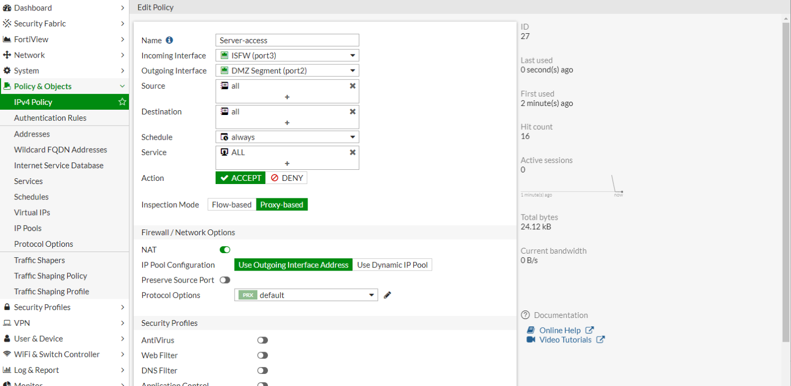
Task: Remove the ALL Service entry
Action: pyautogui.click(x=352, y=152)
